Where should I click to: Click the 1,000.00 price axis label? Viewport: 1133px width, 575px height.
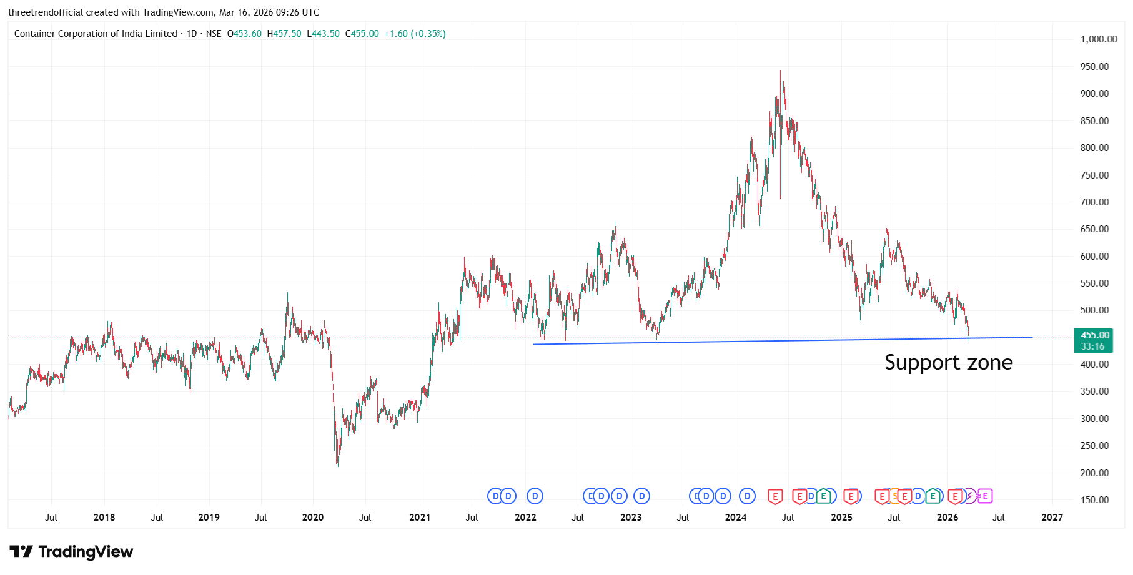coord(1099,39)
